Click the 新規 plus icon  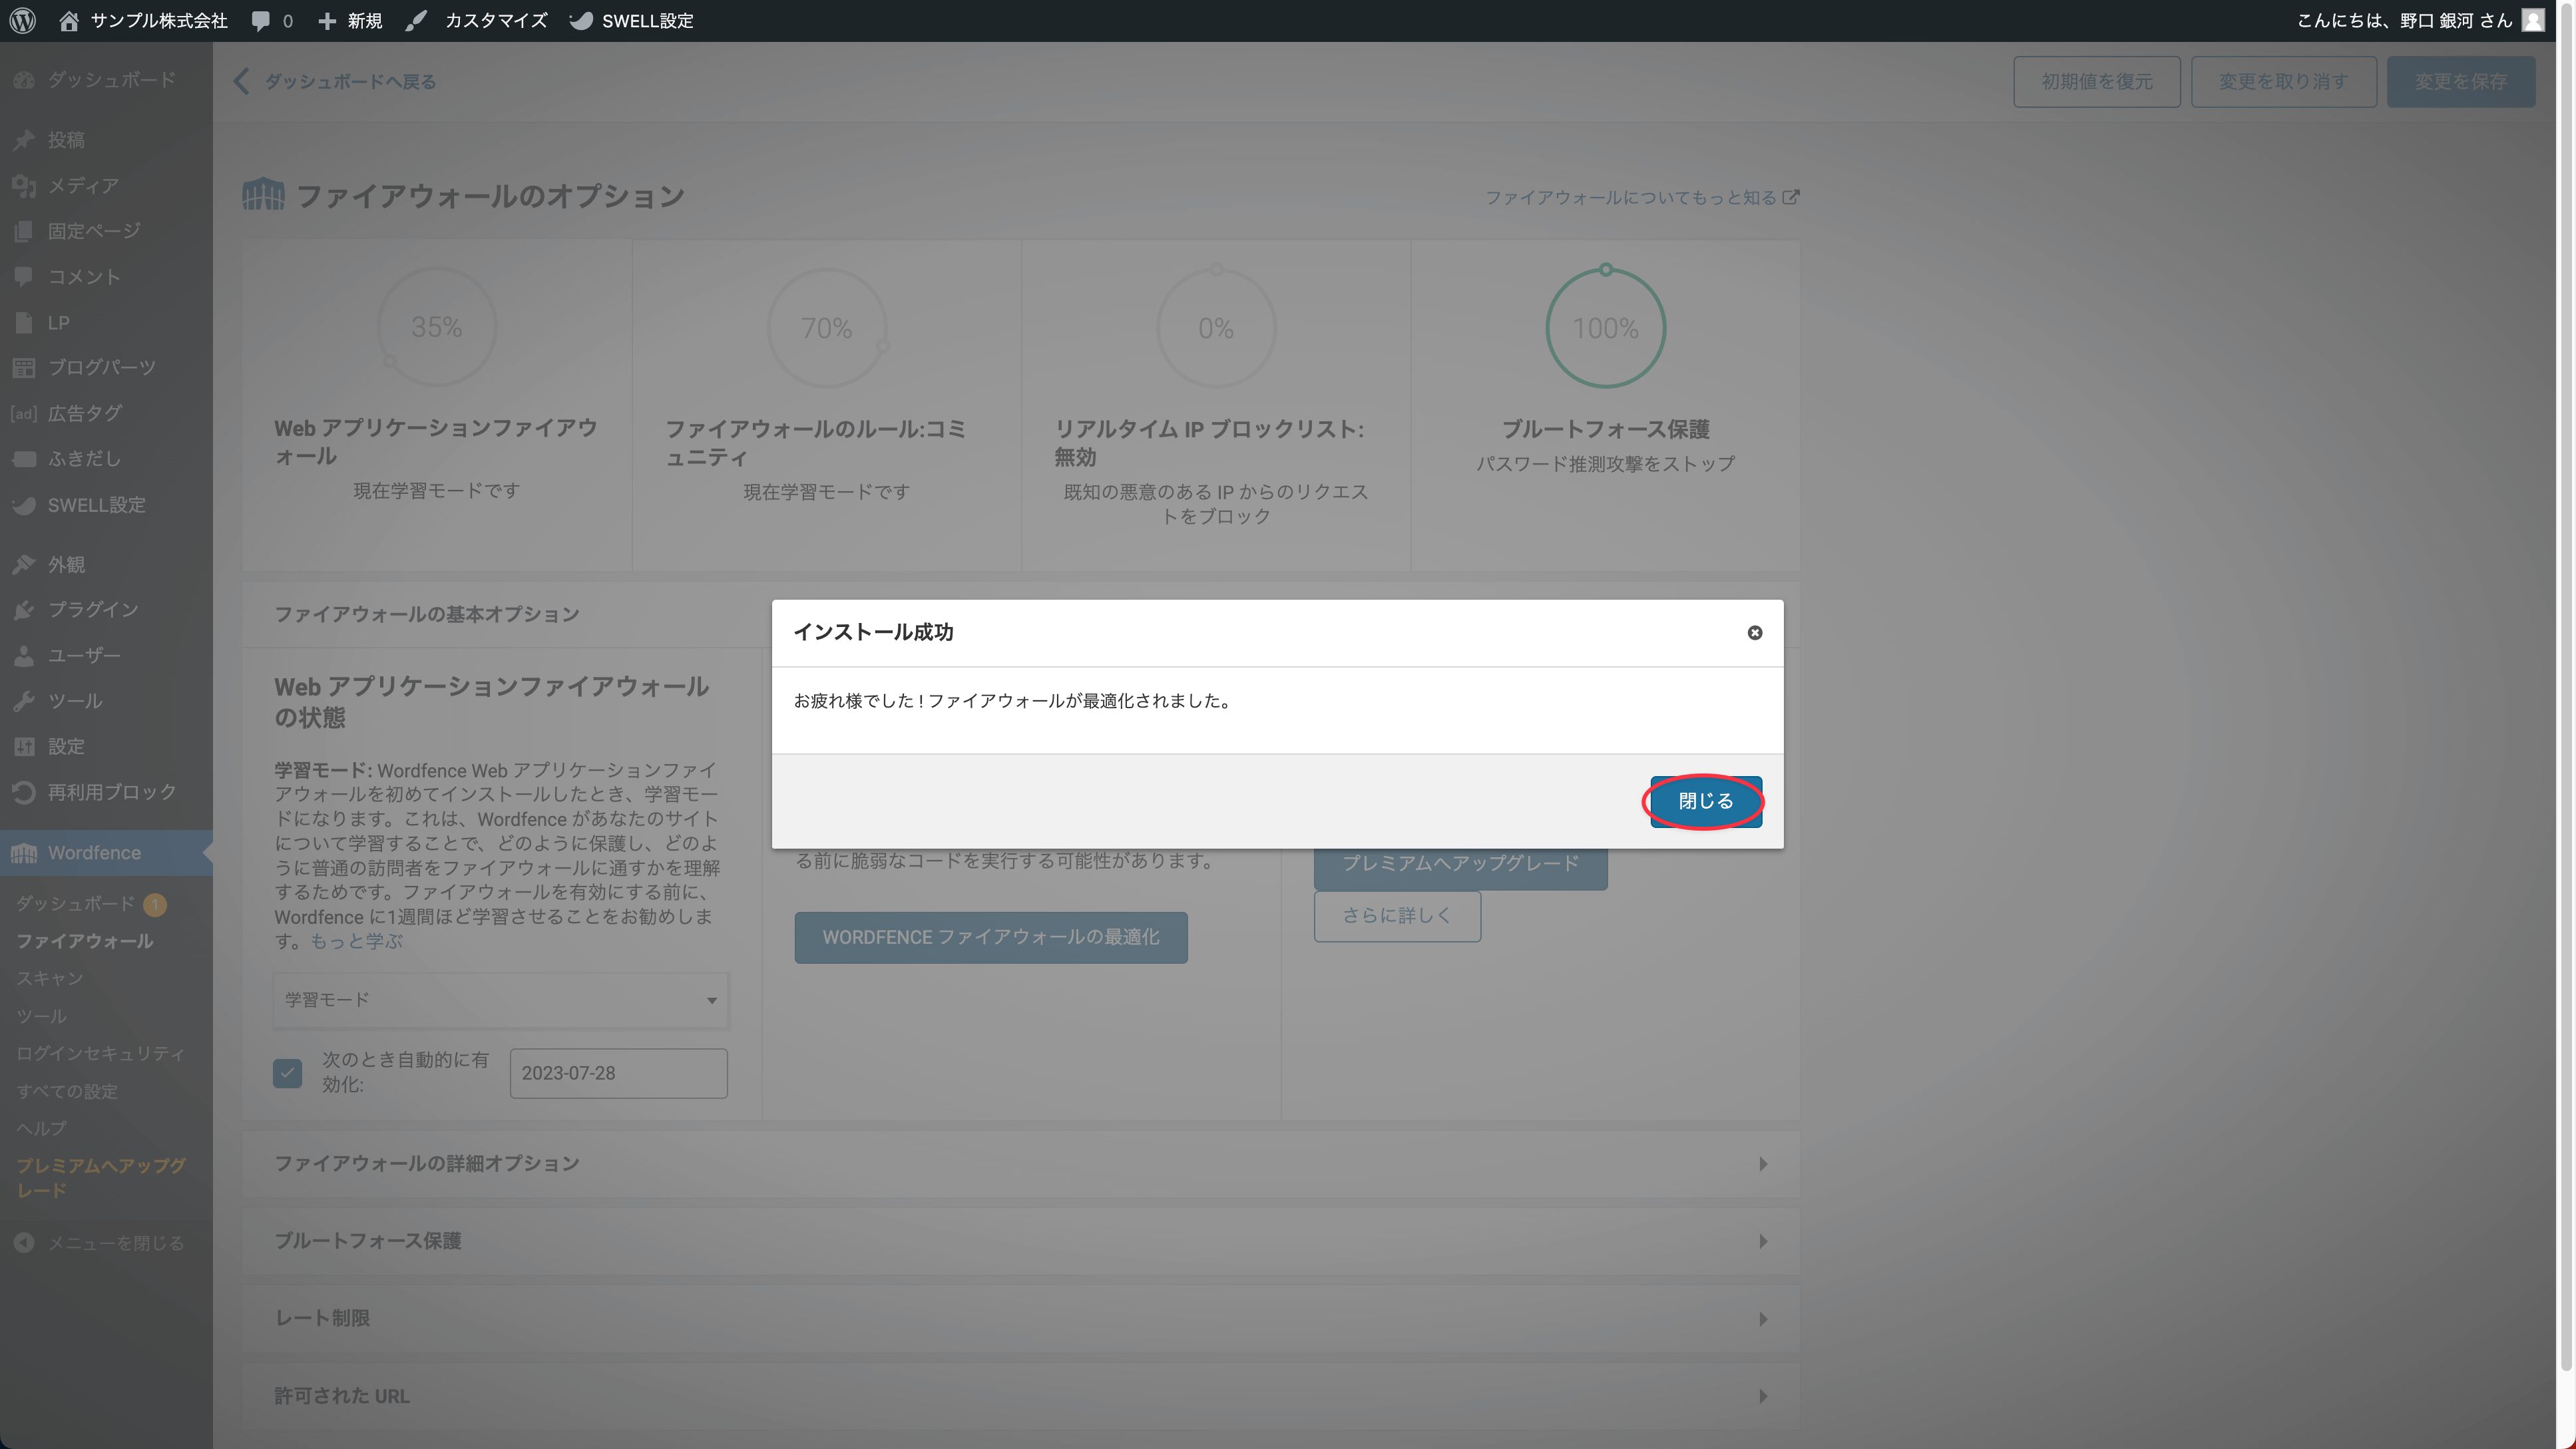coord(327,20)
